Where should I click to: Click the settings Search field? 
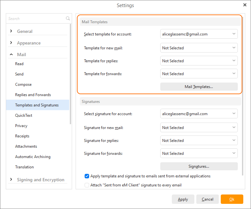click(36, 19)
